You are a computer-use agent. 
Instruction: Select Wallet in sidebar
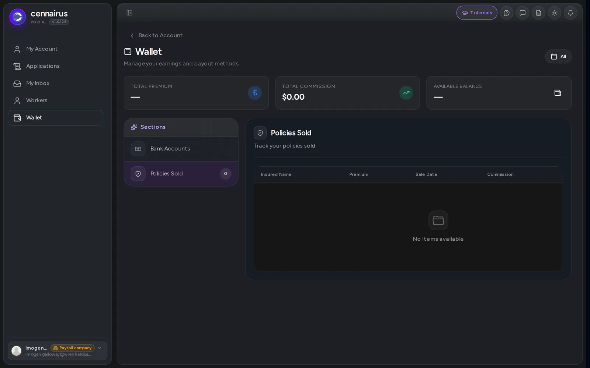pyautogui.click(x=55, y=118)
